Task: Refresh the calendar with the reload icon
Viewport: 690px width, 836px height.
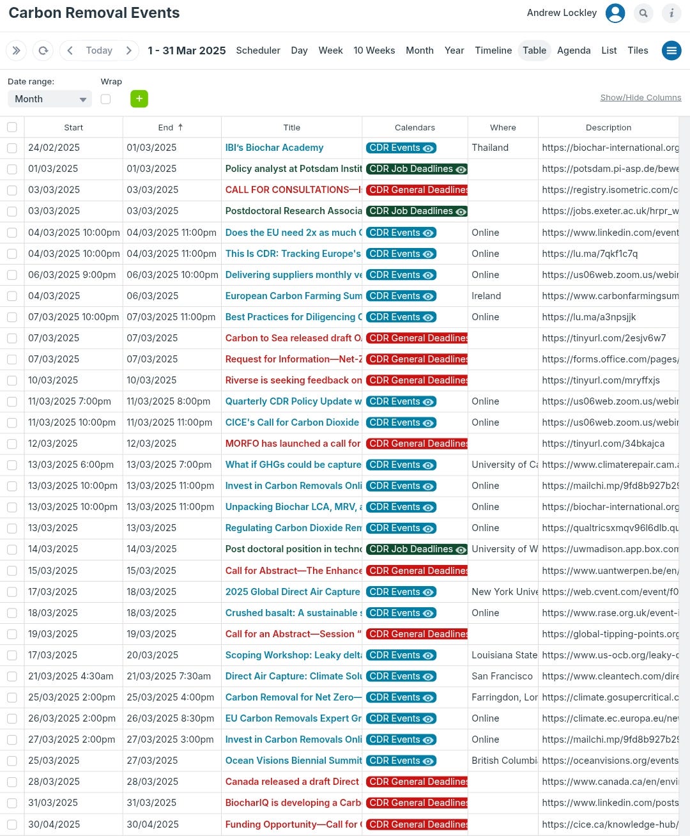Action: click(43, 50)
